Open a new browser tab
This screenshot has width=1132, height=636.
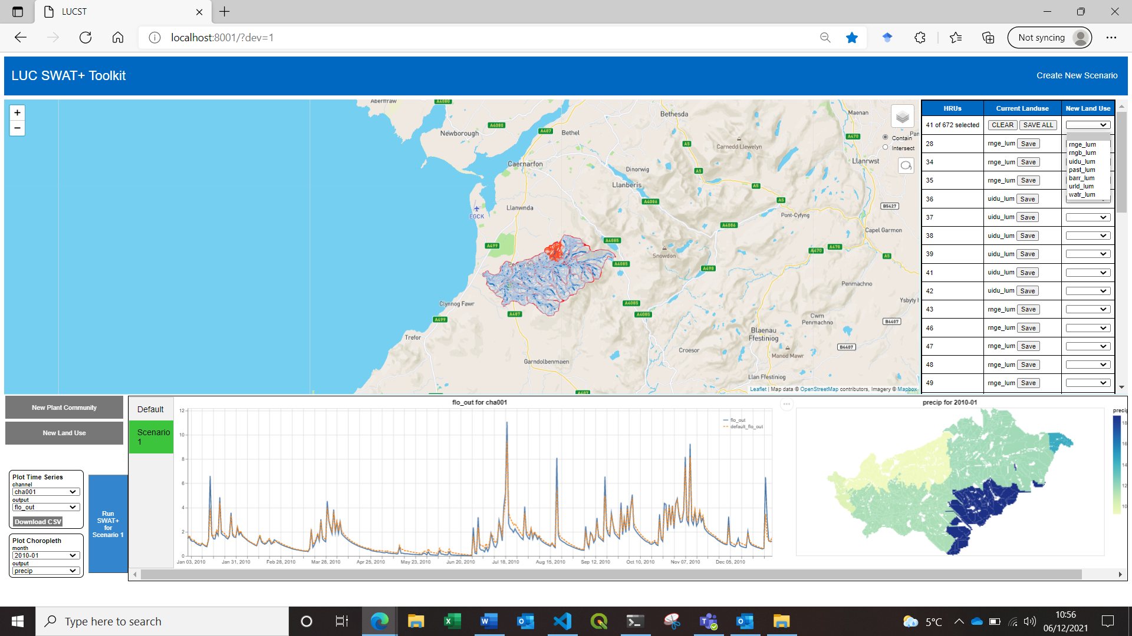(x=225, y=12)
